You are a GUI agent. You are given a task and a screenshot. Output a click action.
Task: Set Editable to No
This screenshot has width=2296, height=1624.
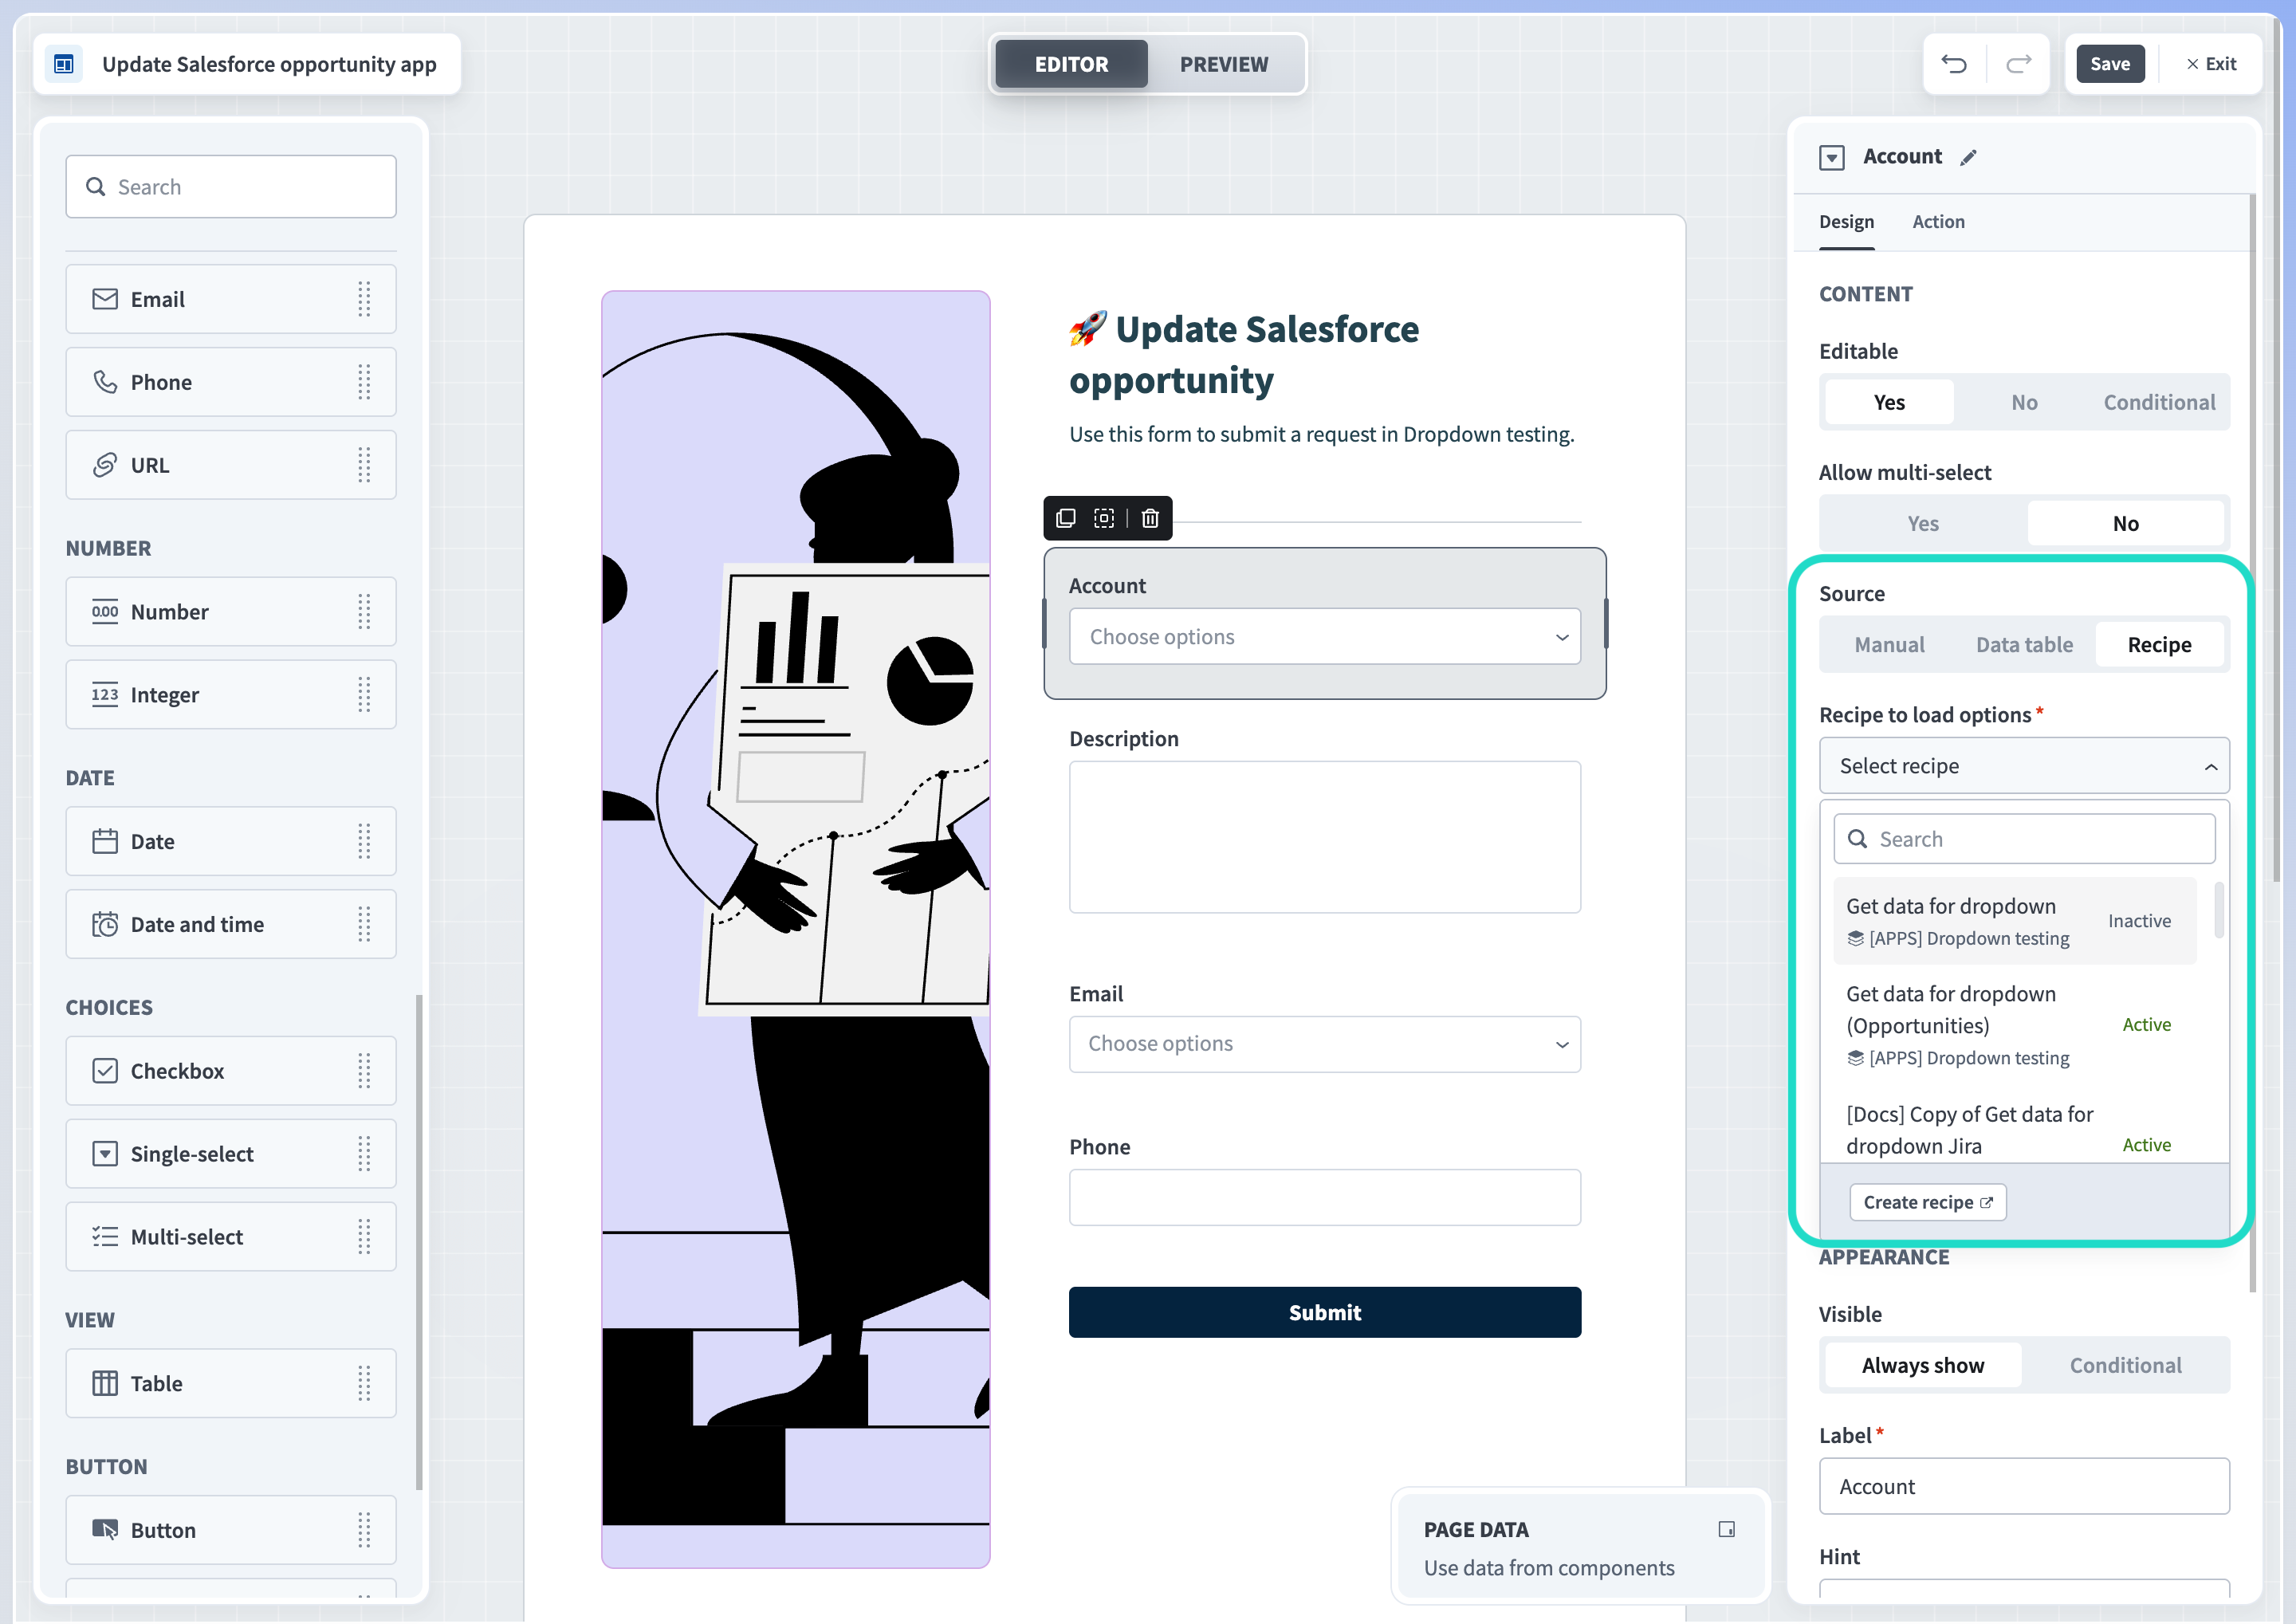(2024, 402)
